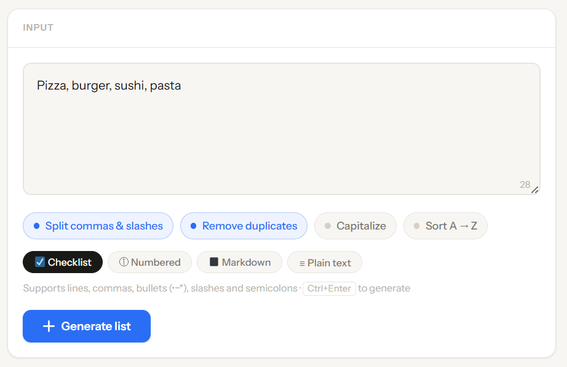Image resolution: width=567 pixels, height=367 pixels.
Task: Focus the input text area with food items
Action: point(281,129)
